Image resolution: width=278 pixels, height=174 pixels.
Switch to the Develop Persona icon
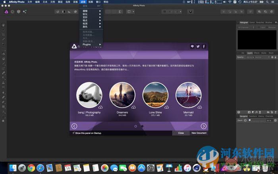(19, 12)
